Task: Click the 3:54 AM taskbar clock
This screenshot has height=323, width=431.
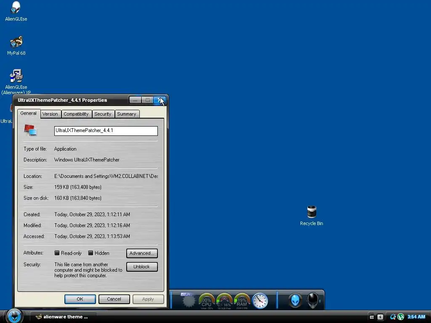Action: (x=416, y=317)
